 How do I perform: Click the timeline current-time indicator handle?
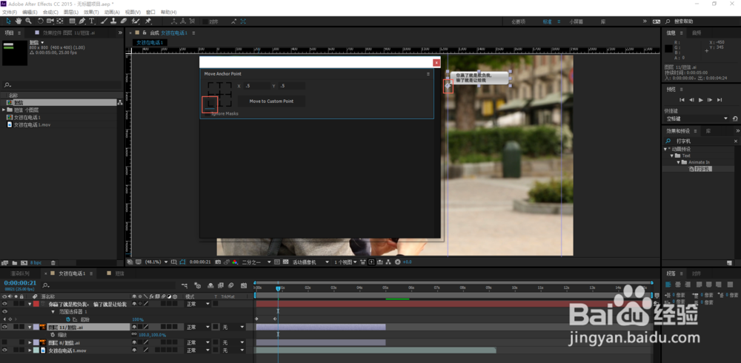[278, 288]
